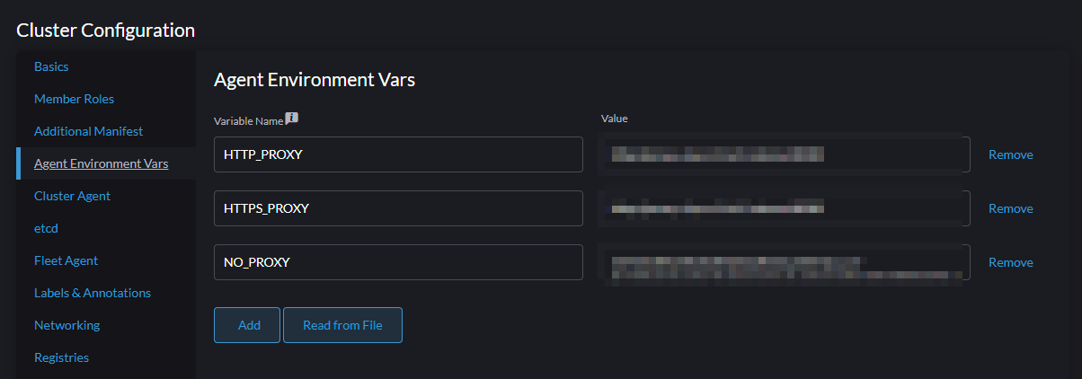Screen dimensions: 1082x379
Task: Go to Cluster Agent settings
Action: pos(72,196)
